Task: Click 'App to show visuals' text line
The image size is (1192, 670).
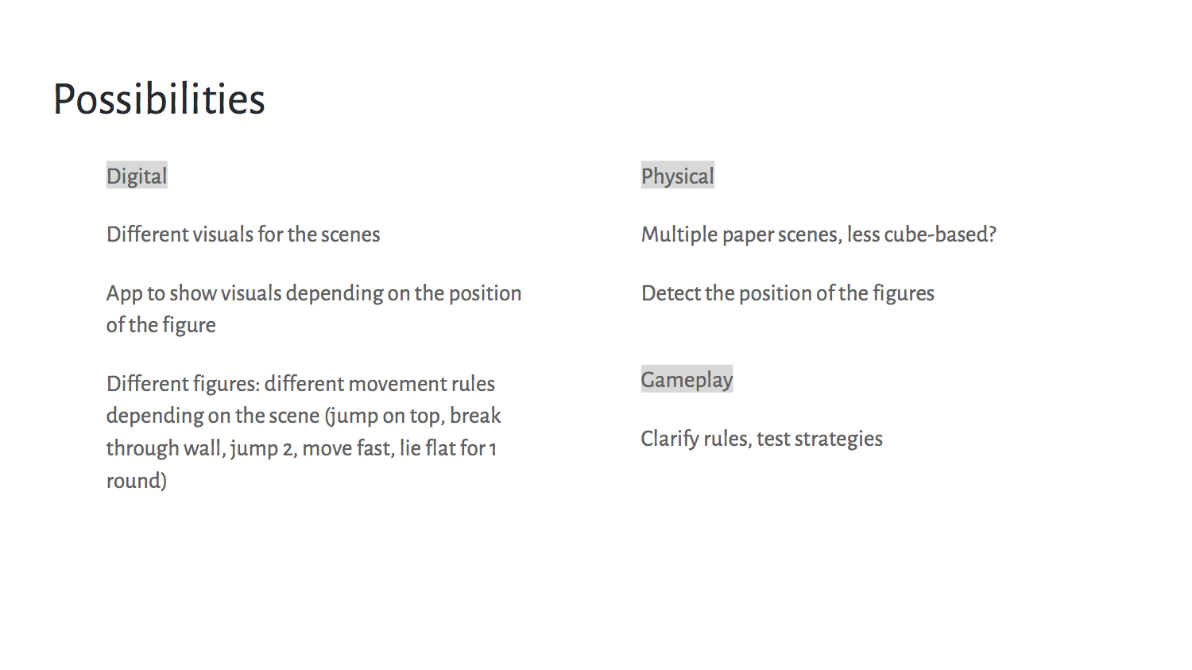Action: pos(314,293)
